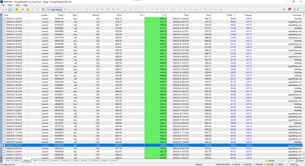Open the globe market icon in the toolbar
This screenshot has width=305, height=166.
click(x=43, y=9)
